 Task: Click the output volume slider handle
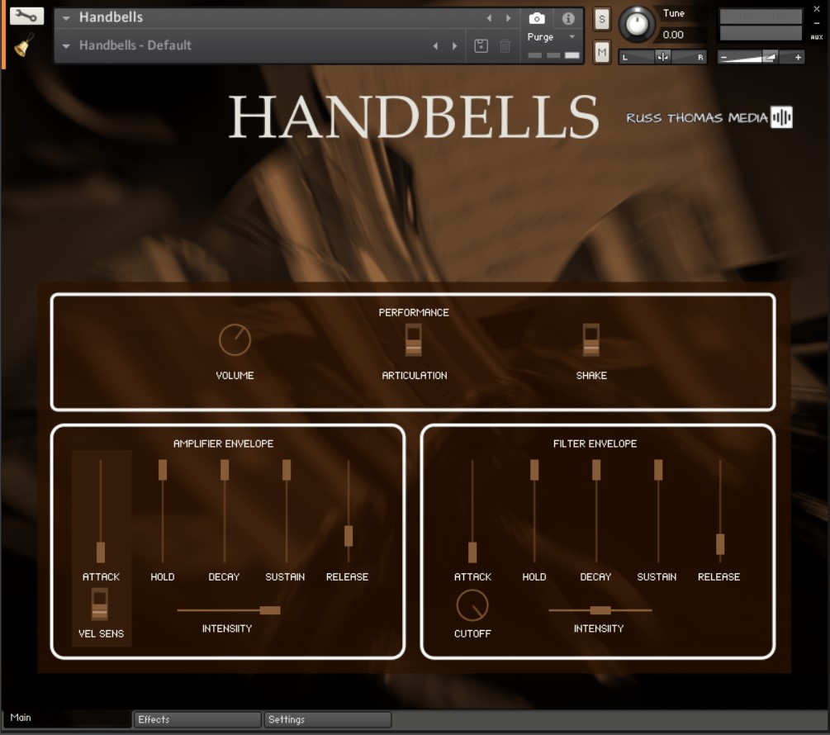[x=769, y=57]
